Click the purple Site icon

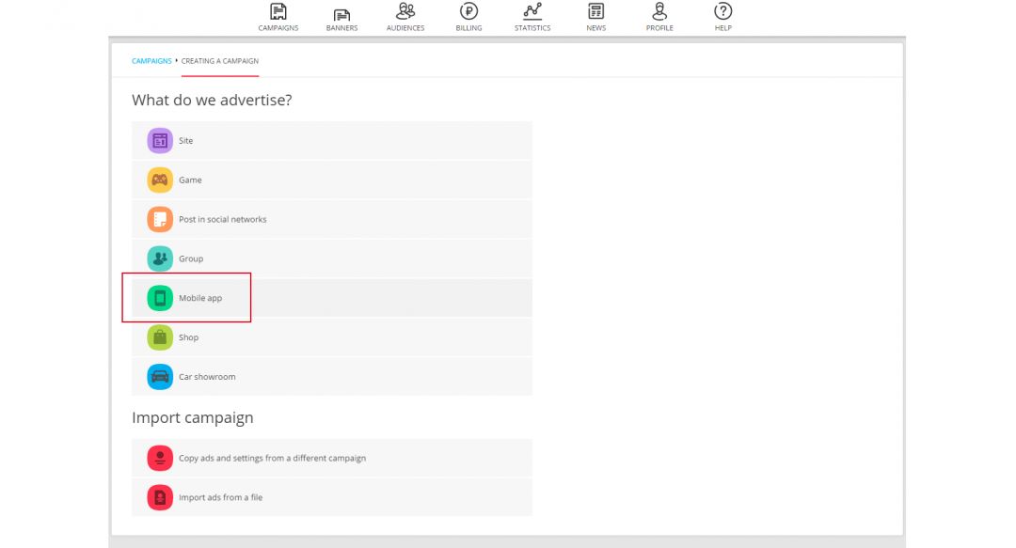pos(160,141)
